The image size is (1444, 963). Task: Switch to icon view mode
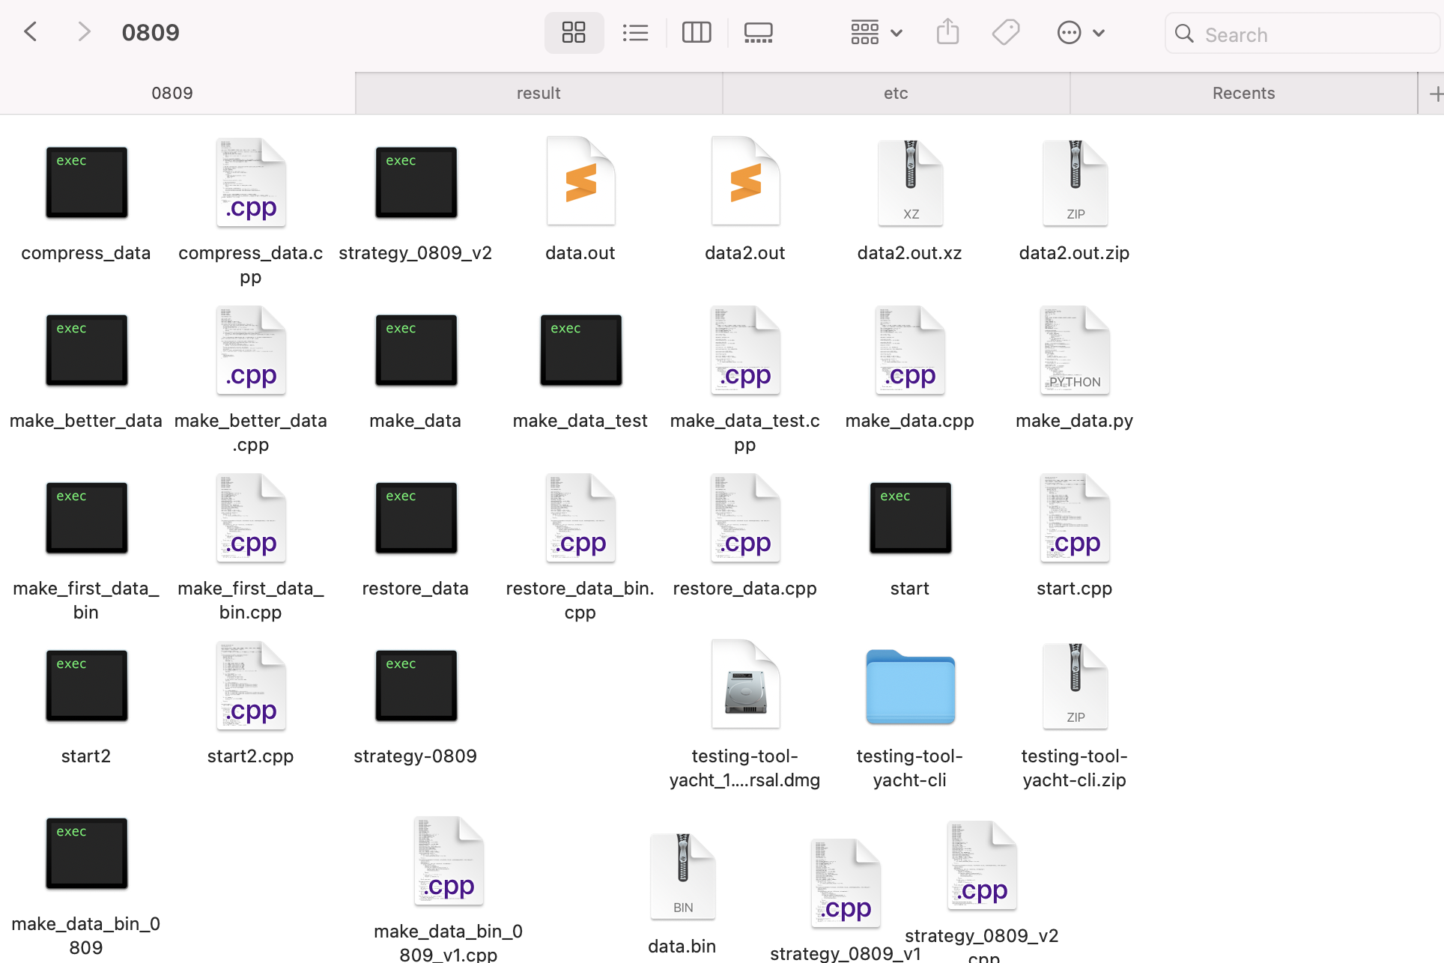pyautogui.click(x=574, y=32)
